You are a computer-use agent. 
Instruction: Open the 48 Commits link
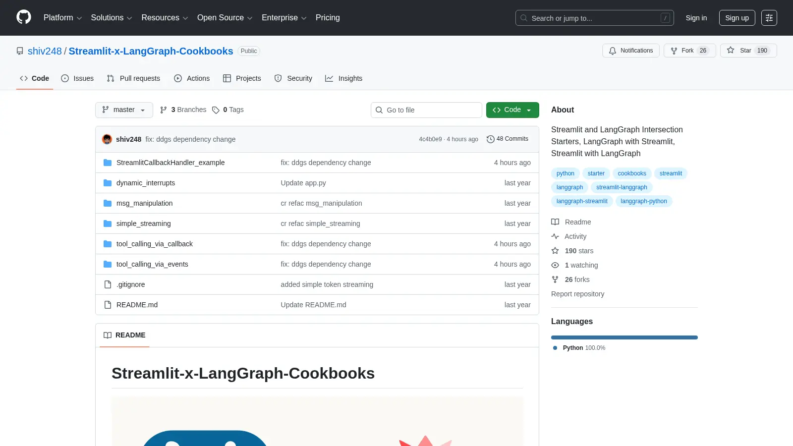coord(508,139)
